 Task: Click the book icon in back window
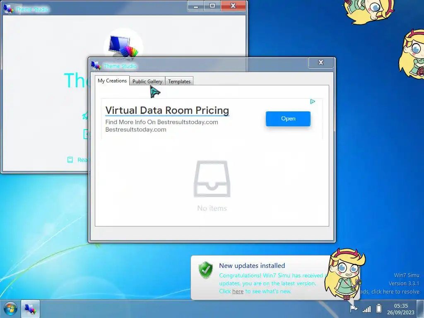pos(70,160)
